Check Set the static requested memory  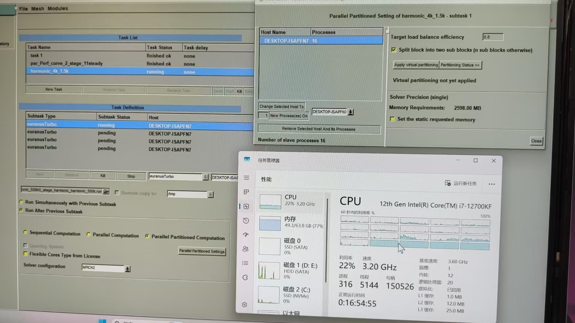392,119
